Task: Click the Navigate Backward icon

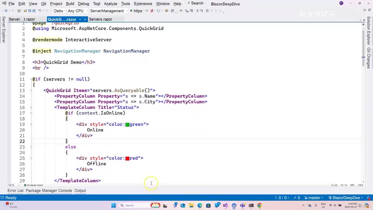Action: click(x=6, y=11)
